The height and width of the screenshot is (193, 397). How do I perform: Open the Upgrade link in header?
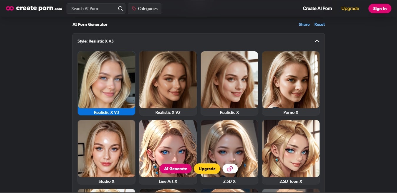point(350,9)
